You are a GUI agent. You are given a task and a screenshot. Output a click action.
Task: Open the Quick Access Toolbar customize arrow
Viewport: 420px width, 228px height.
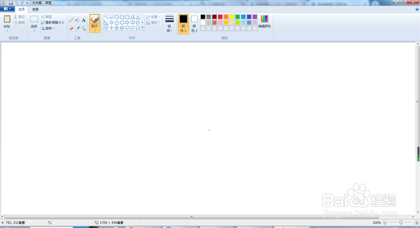(x=27, y=3)
